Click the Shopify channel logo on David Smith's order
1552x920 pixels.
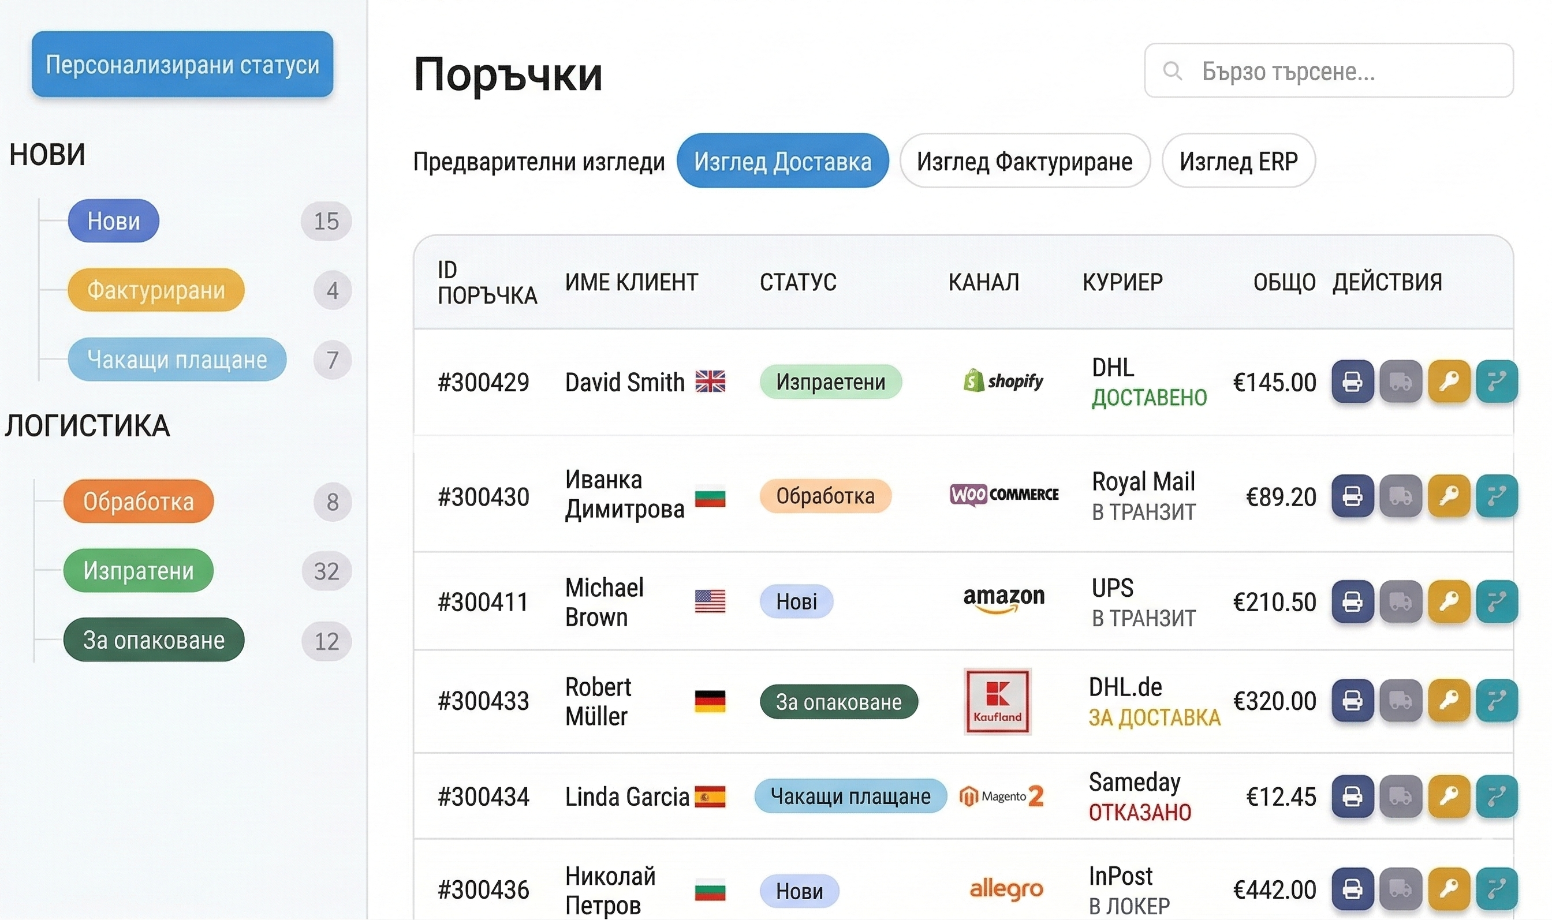point(1003,381)
